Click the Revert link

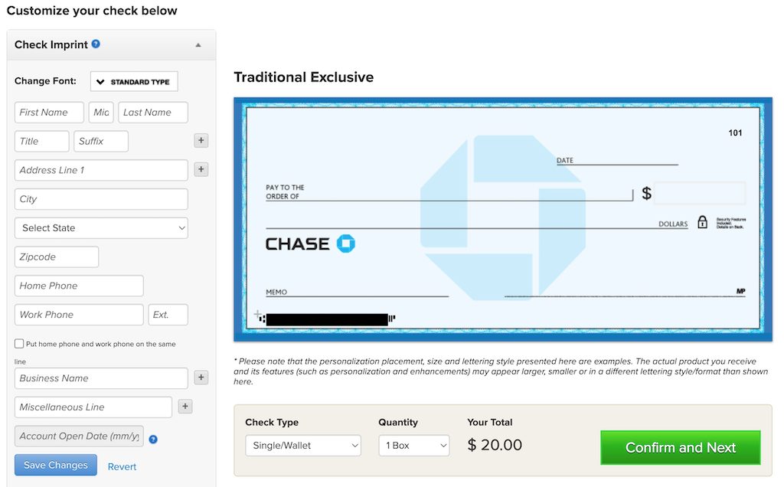click(x=122, y=466)
